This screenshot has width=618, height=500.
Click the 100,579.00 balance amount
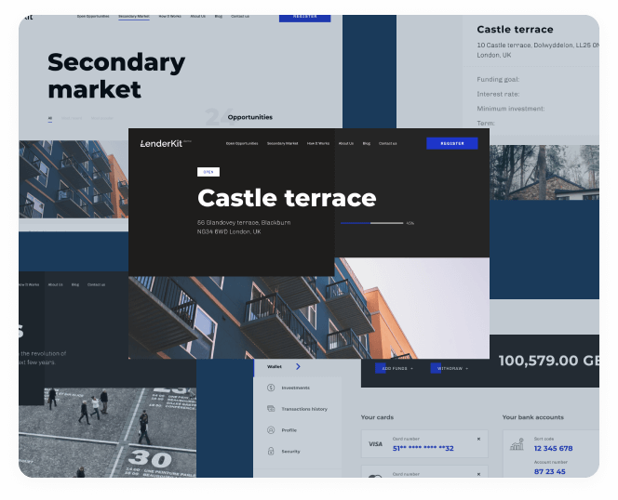[x=548, y=361]
